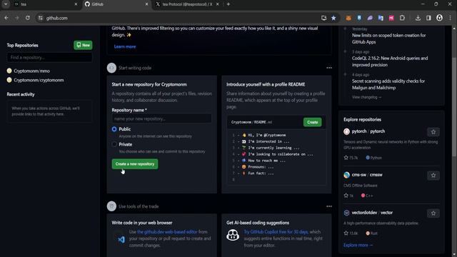The image size is (457, 257).
Task: Open the pink extension icon
Action: [391, 18]
